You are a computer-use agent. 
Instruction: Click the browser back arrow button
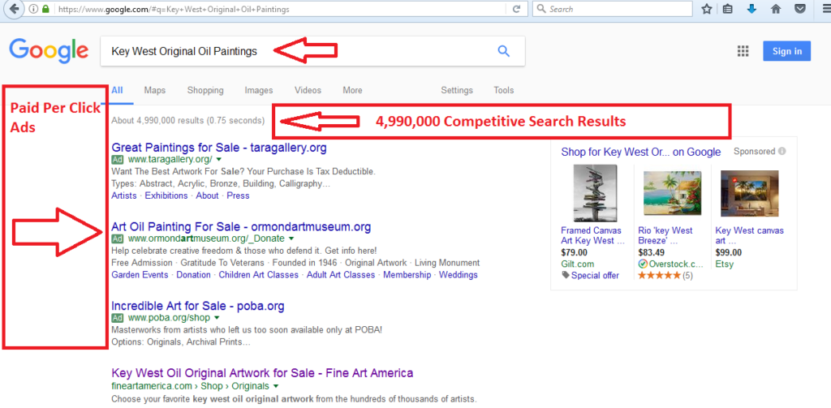pos(13,10)
